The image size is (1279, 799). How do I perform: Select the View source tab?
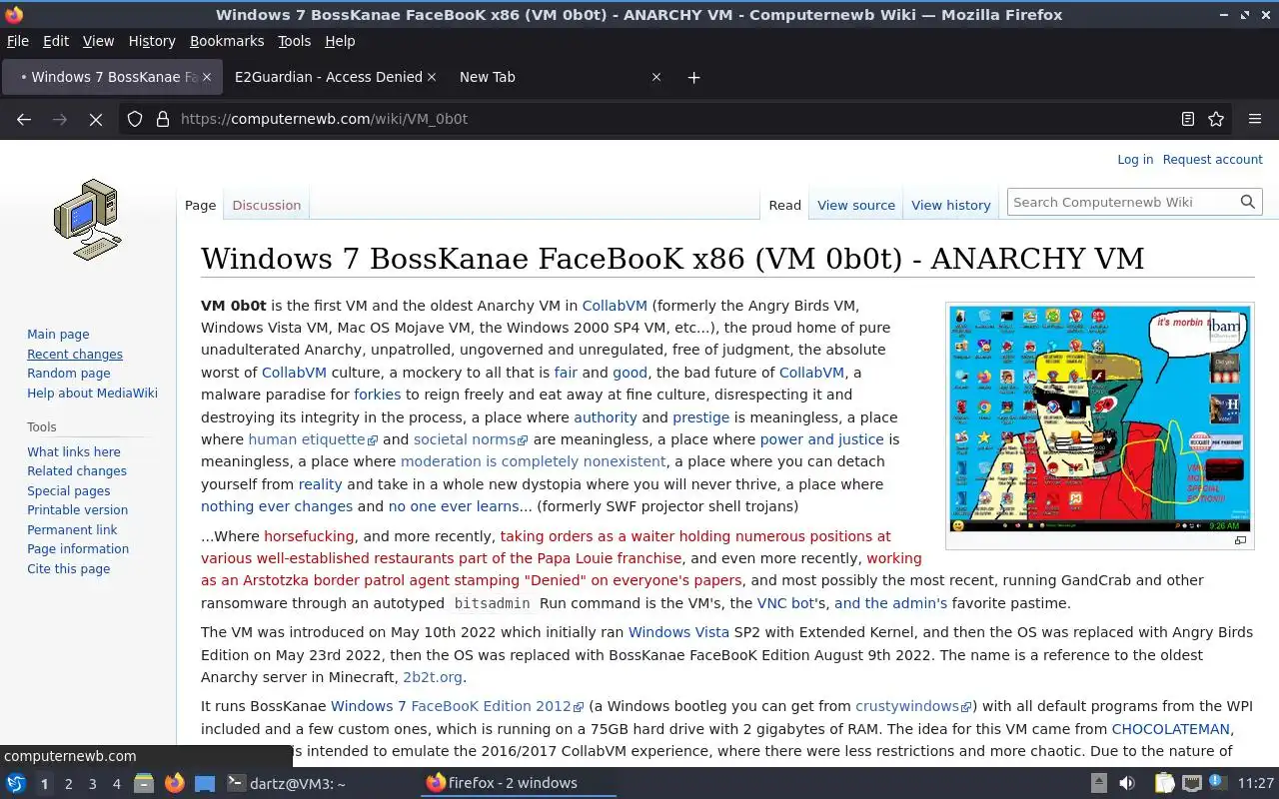[856, 205]
